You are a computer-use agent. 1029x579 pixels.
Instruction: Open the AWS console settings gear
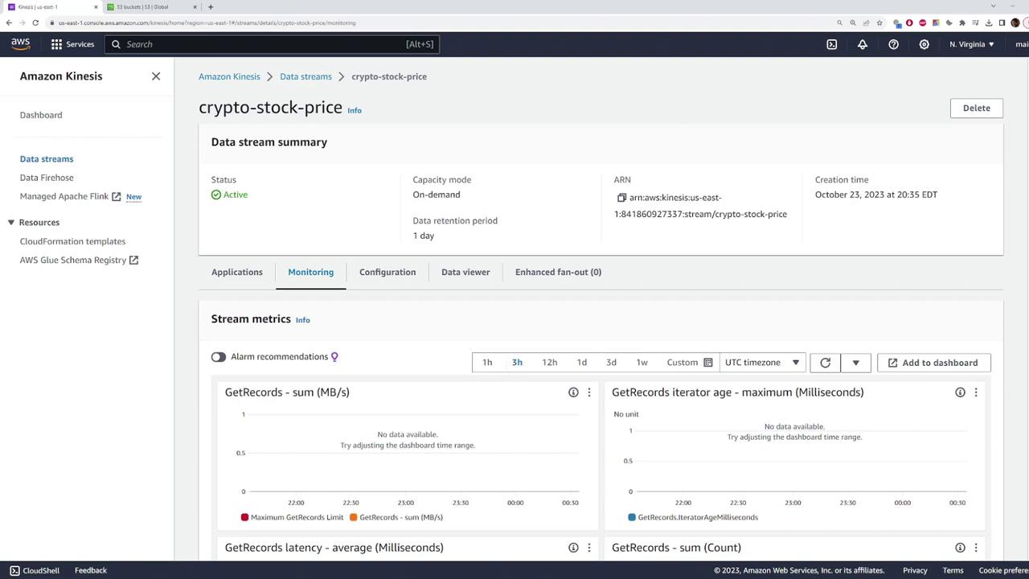pyautogui.click(x=924, y=44)
